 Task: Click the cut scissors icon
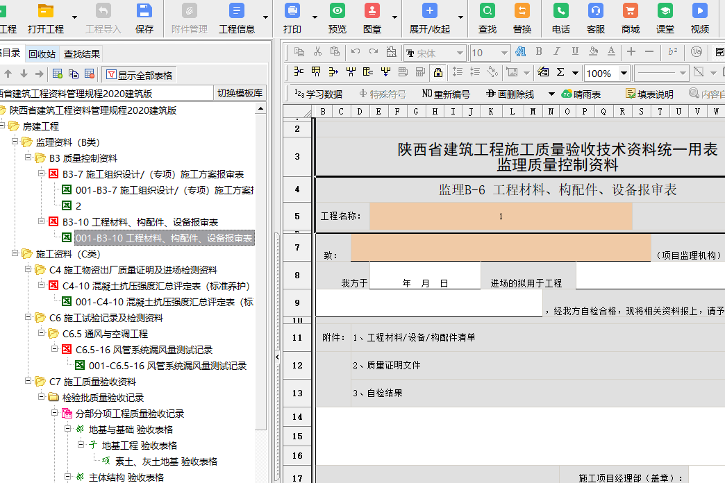317,52
